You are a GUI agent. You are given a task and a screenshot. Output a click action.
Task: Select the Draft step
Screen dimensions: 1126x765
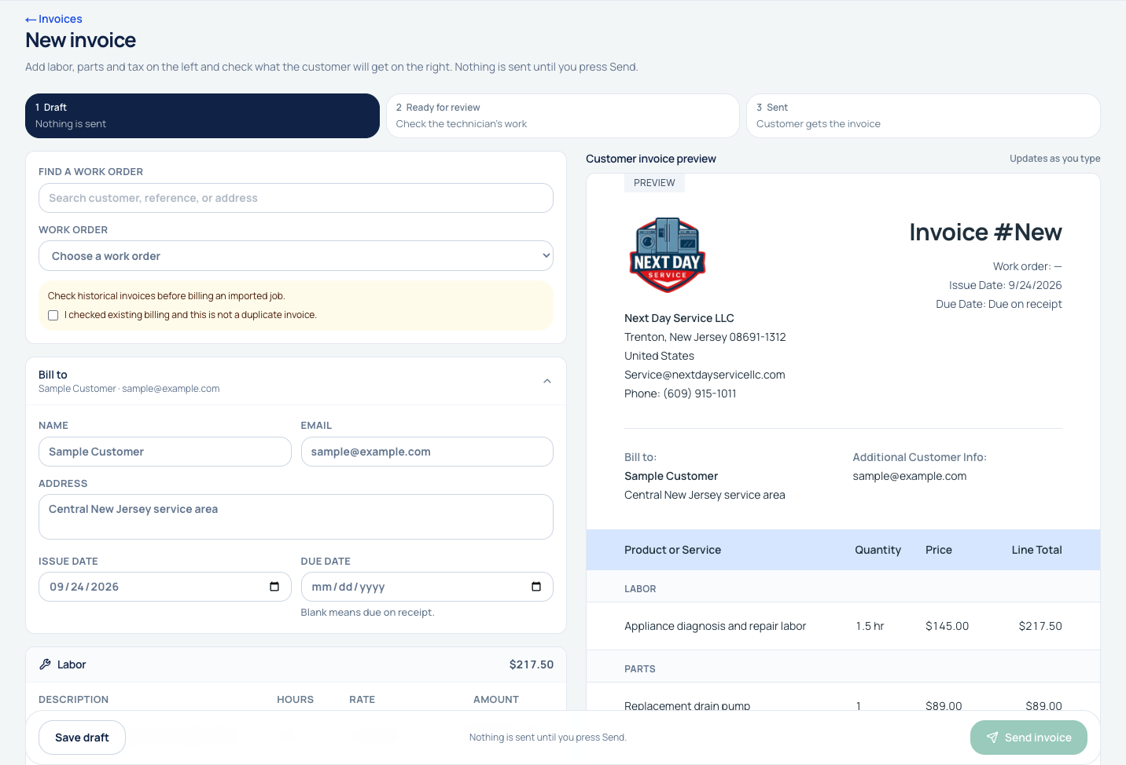click(202, 115)
